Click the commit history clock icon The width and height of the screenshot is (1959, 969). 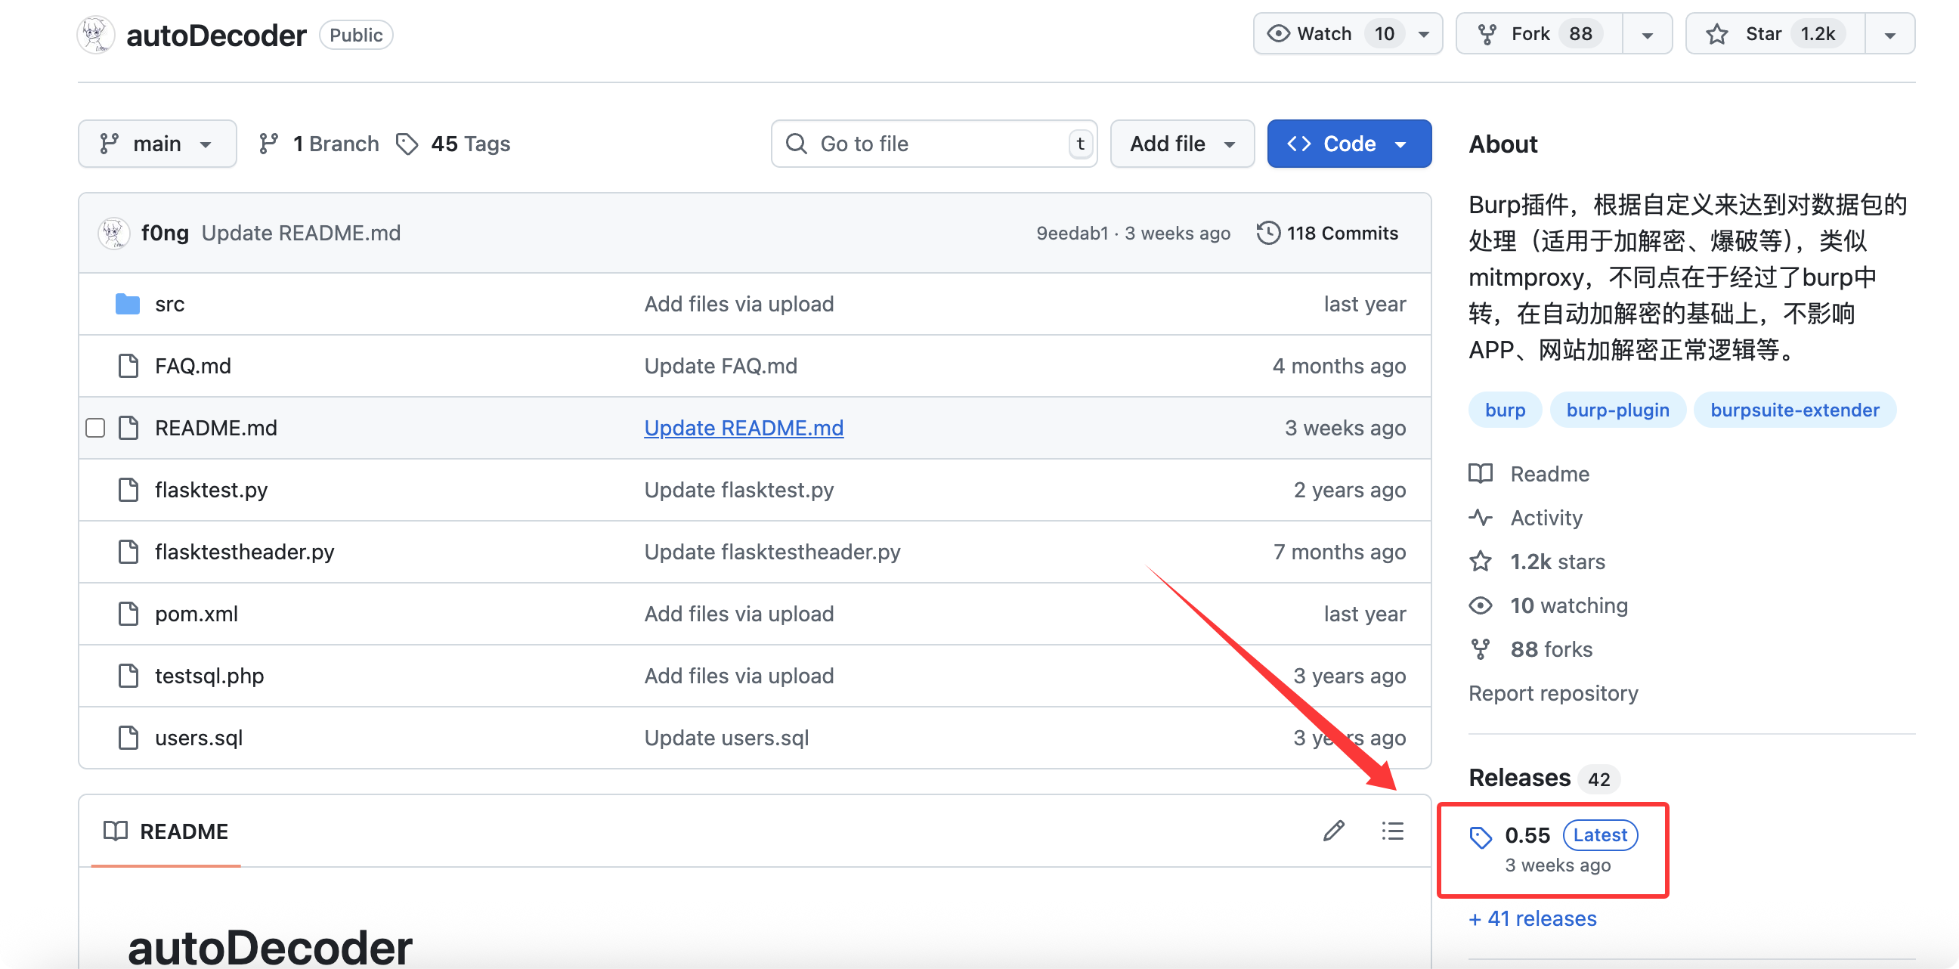[x=1267, y=233]
